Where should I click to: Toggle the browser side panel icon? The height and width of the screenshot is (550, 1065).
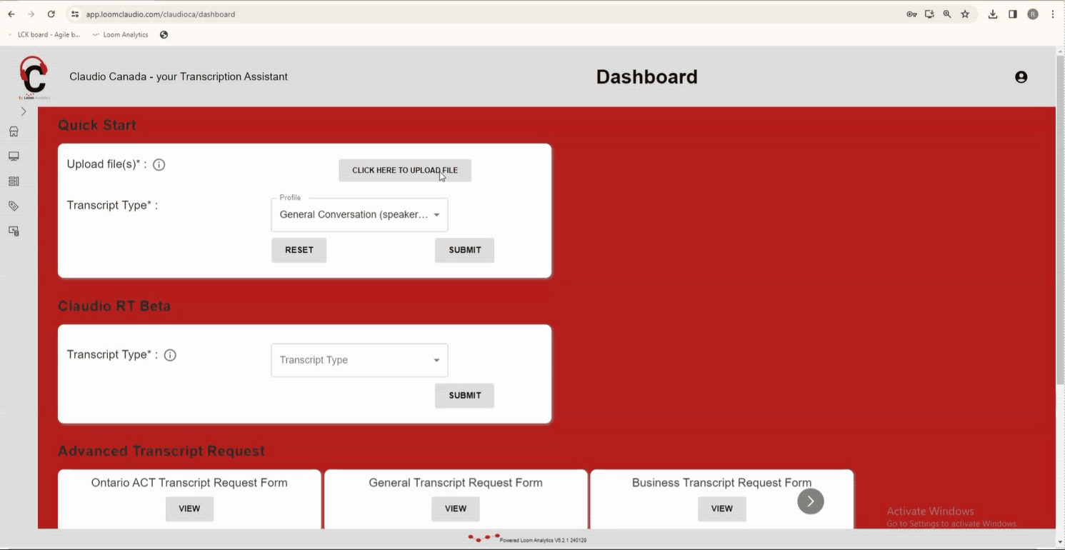(1013, 14)
